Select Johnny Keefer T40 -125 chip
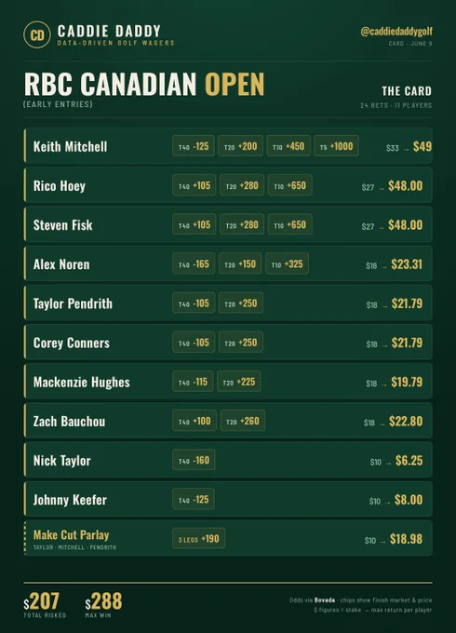The width and height of the screenshot is (456, 633). [194, 499]
